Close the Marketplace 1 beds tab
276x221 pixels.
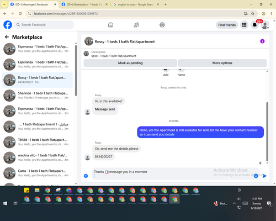point(107,4)
